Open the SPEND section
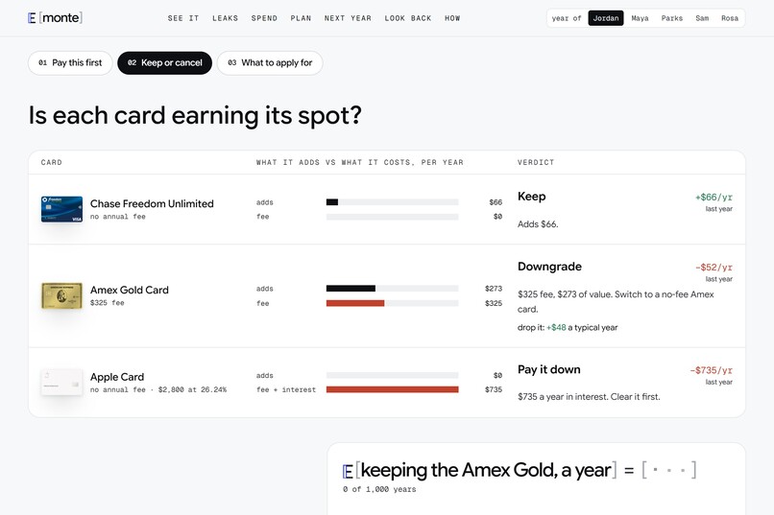The image size is (774, 515). [264, 18]
